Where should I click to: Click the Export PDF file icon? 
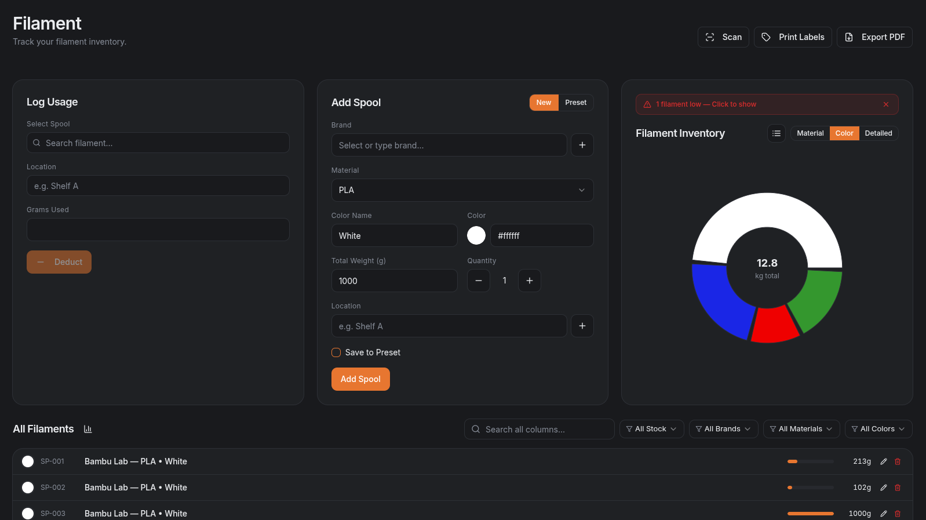[x=849, y=37]
